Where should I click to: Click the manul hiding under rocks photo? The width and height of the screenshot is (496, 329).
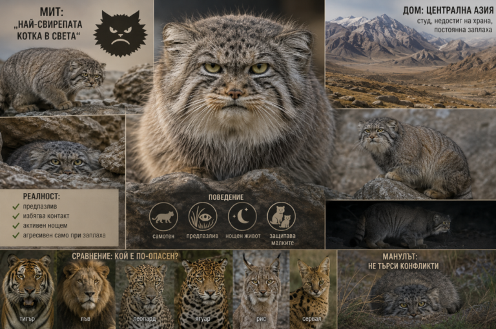pyautogui.click(x=62, y=152)
